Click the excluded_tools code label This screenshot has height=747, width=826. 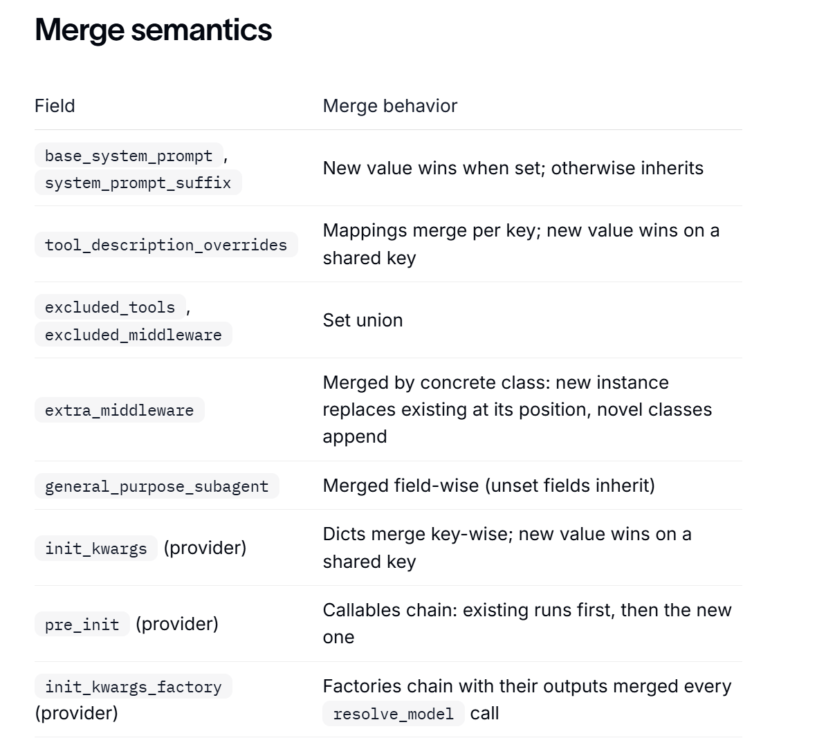110,307
